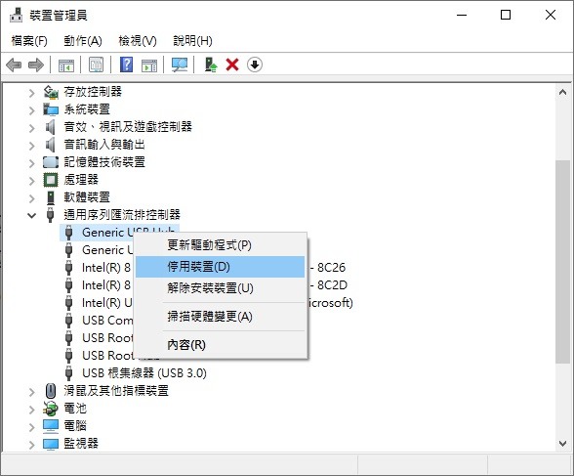Image resolution: width=574 pixels, height=476 pixels.
Task: Click the vertical scrollbar thumb
Action: [x=562, y=262]
